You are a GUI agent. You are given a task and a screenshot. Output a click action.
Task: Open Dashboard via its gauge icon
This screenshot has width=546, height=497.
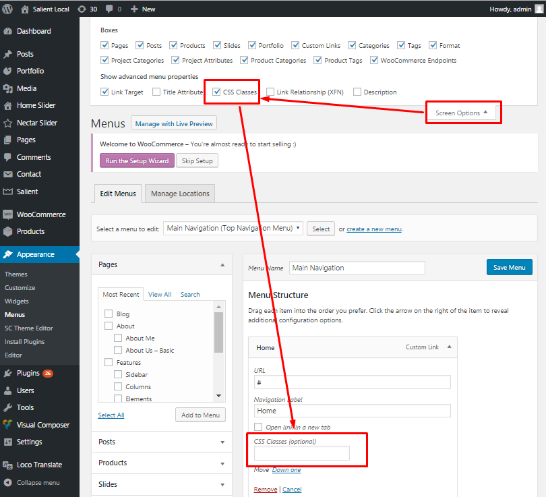[7, 31]
